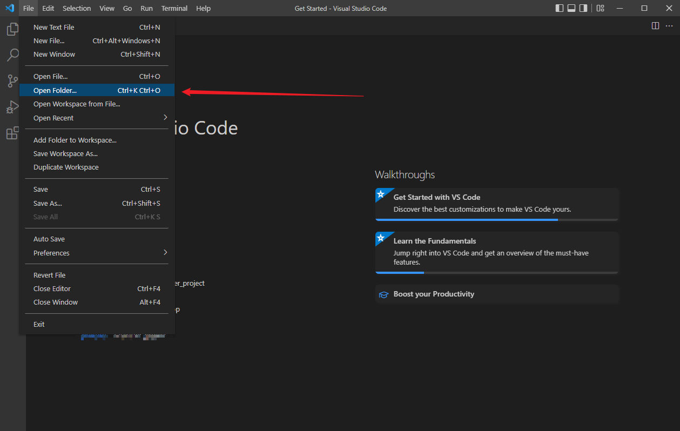Choose Duplicate Workspace
Viewport: 680px width, 431px height.
click(97, 167)
